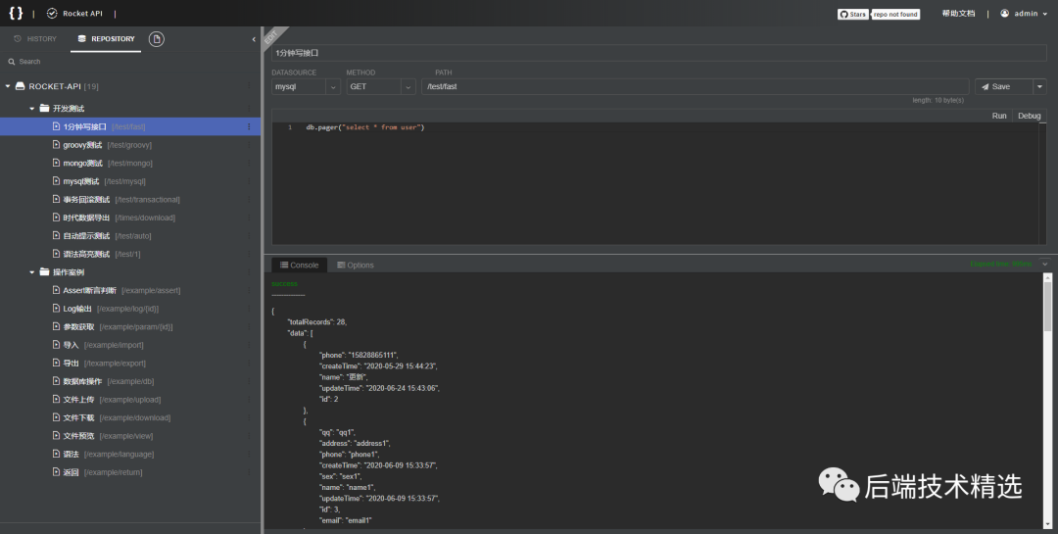The height and width of the screenshot is (534, 1058).
Task: Click the new API file icon
Action: (157, 38)
